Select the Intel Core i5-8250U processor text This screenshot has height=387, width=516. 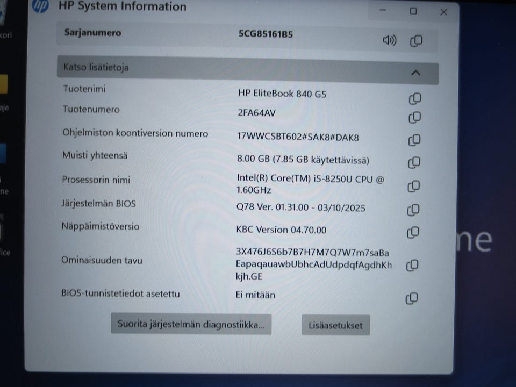[310, 184]
